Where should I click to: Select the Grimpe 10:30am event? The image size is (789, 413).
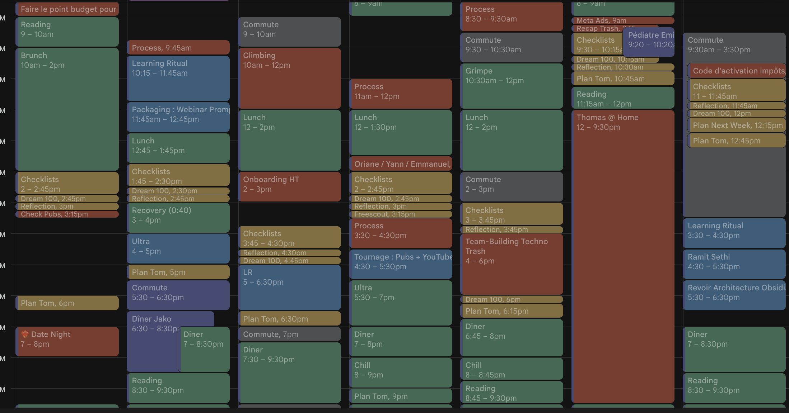click(512, 86)
